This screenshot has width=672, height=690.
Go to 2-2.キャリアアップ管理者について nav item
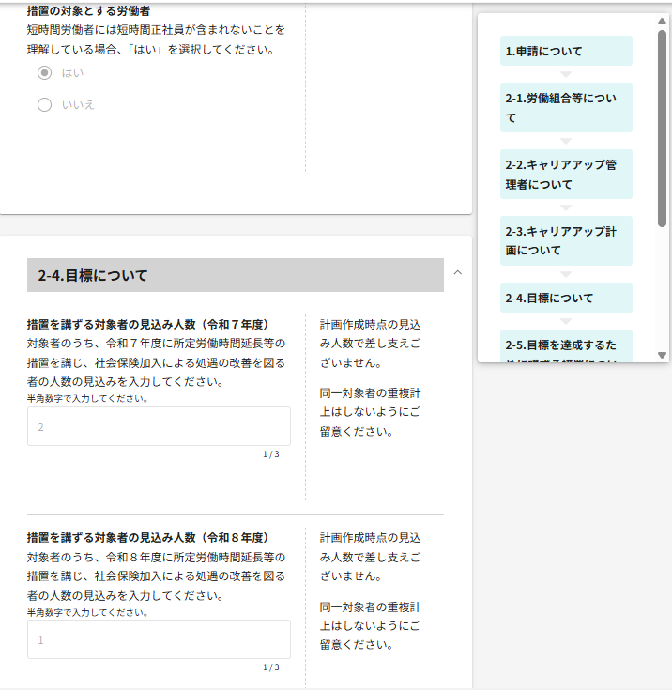pos(565,174)
